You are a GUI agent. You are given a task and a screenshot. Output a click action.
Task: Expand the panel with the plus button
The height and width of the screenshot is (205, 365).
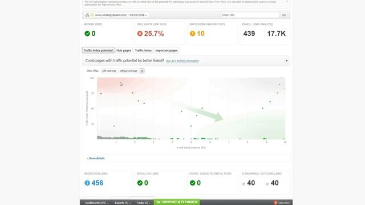click(x=286, y=61)
